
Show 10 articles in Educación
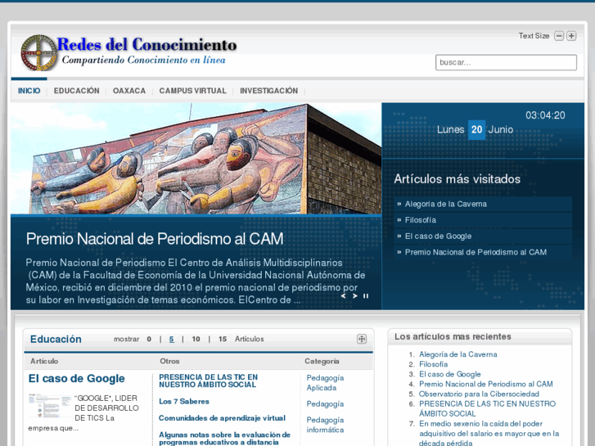196,339
